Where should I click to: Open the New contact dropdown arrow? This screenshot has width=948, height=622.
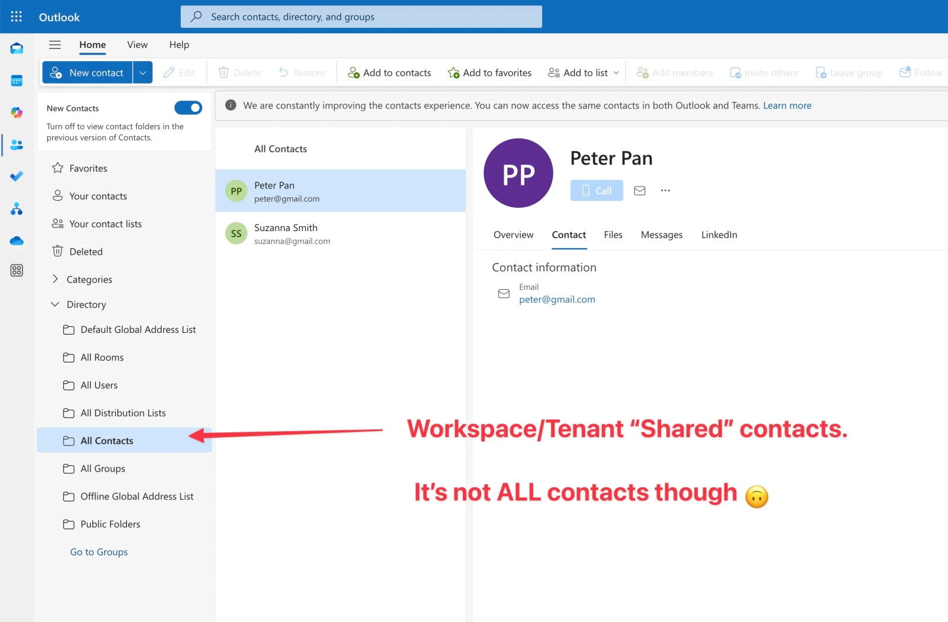[x=143, y=73]
